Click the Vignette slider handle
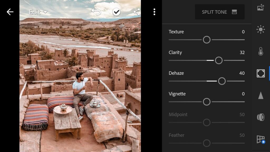 [207, 102]
